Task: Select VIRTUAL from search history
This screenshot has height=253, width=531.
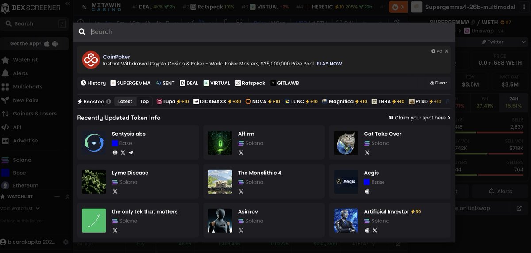Action: pyautogui.click(x=217, y=83)
